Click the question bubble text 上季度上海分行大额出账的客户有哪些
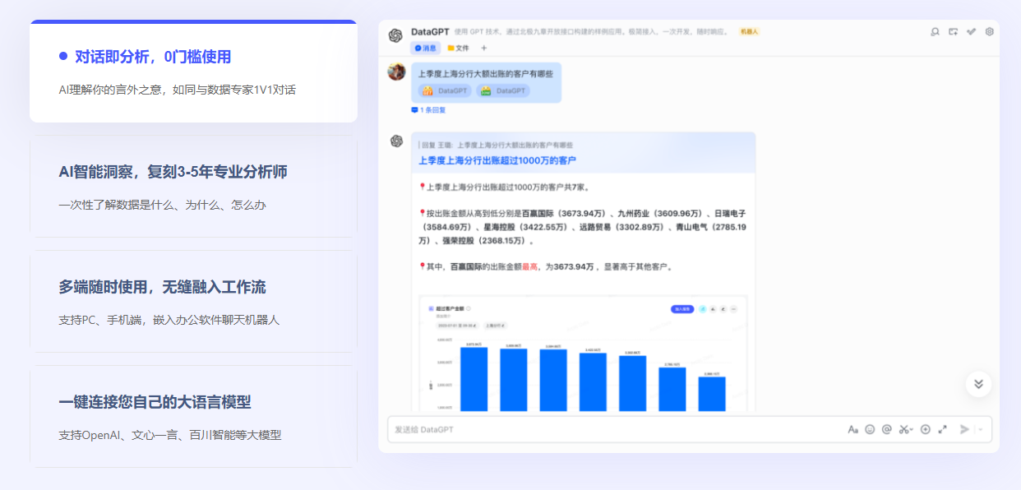 pyautogui.click(x=486, y=73)
